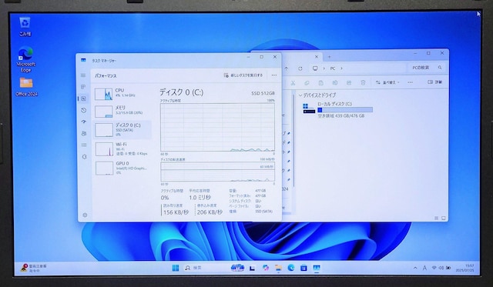Screen dimensions: 493x287
Task: Open Edge browser from taskbar
Action: coord(291,268)
